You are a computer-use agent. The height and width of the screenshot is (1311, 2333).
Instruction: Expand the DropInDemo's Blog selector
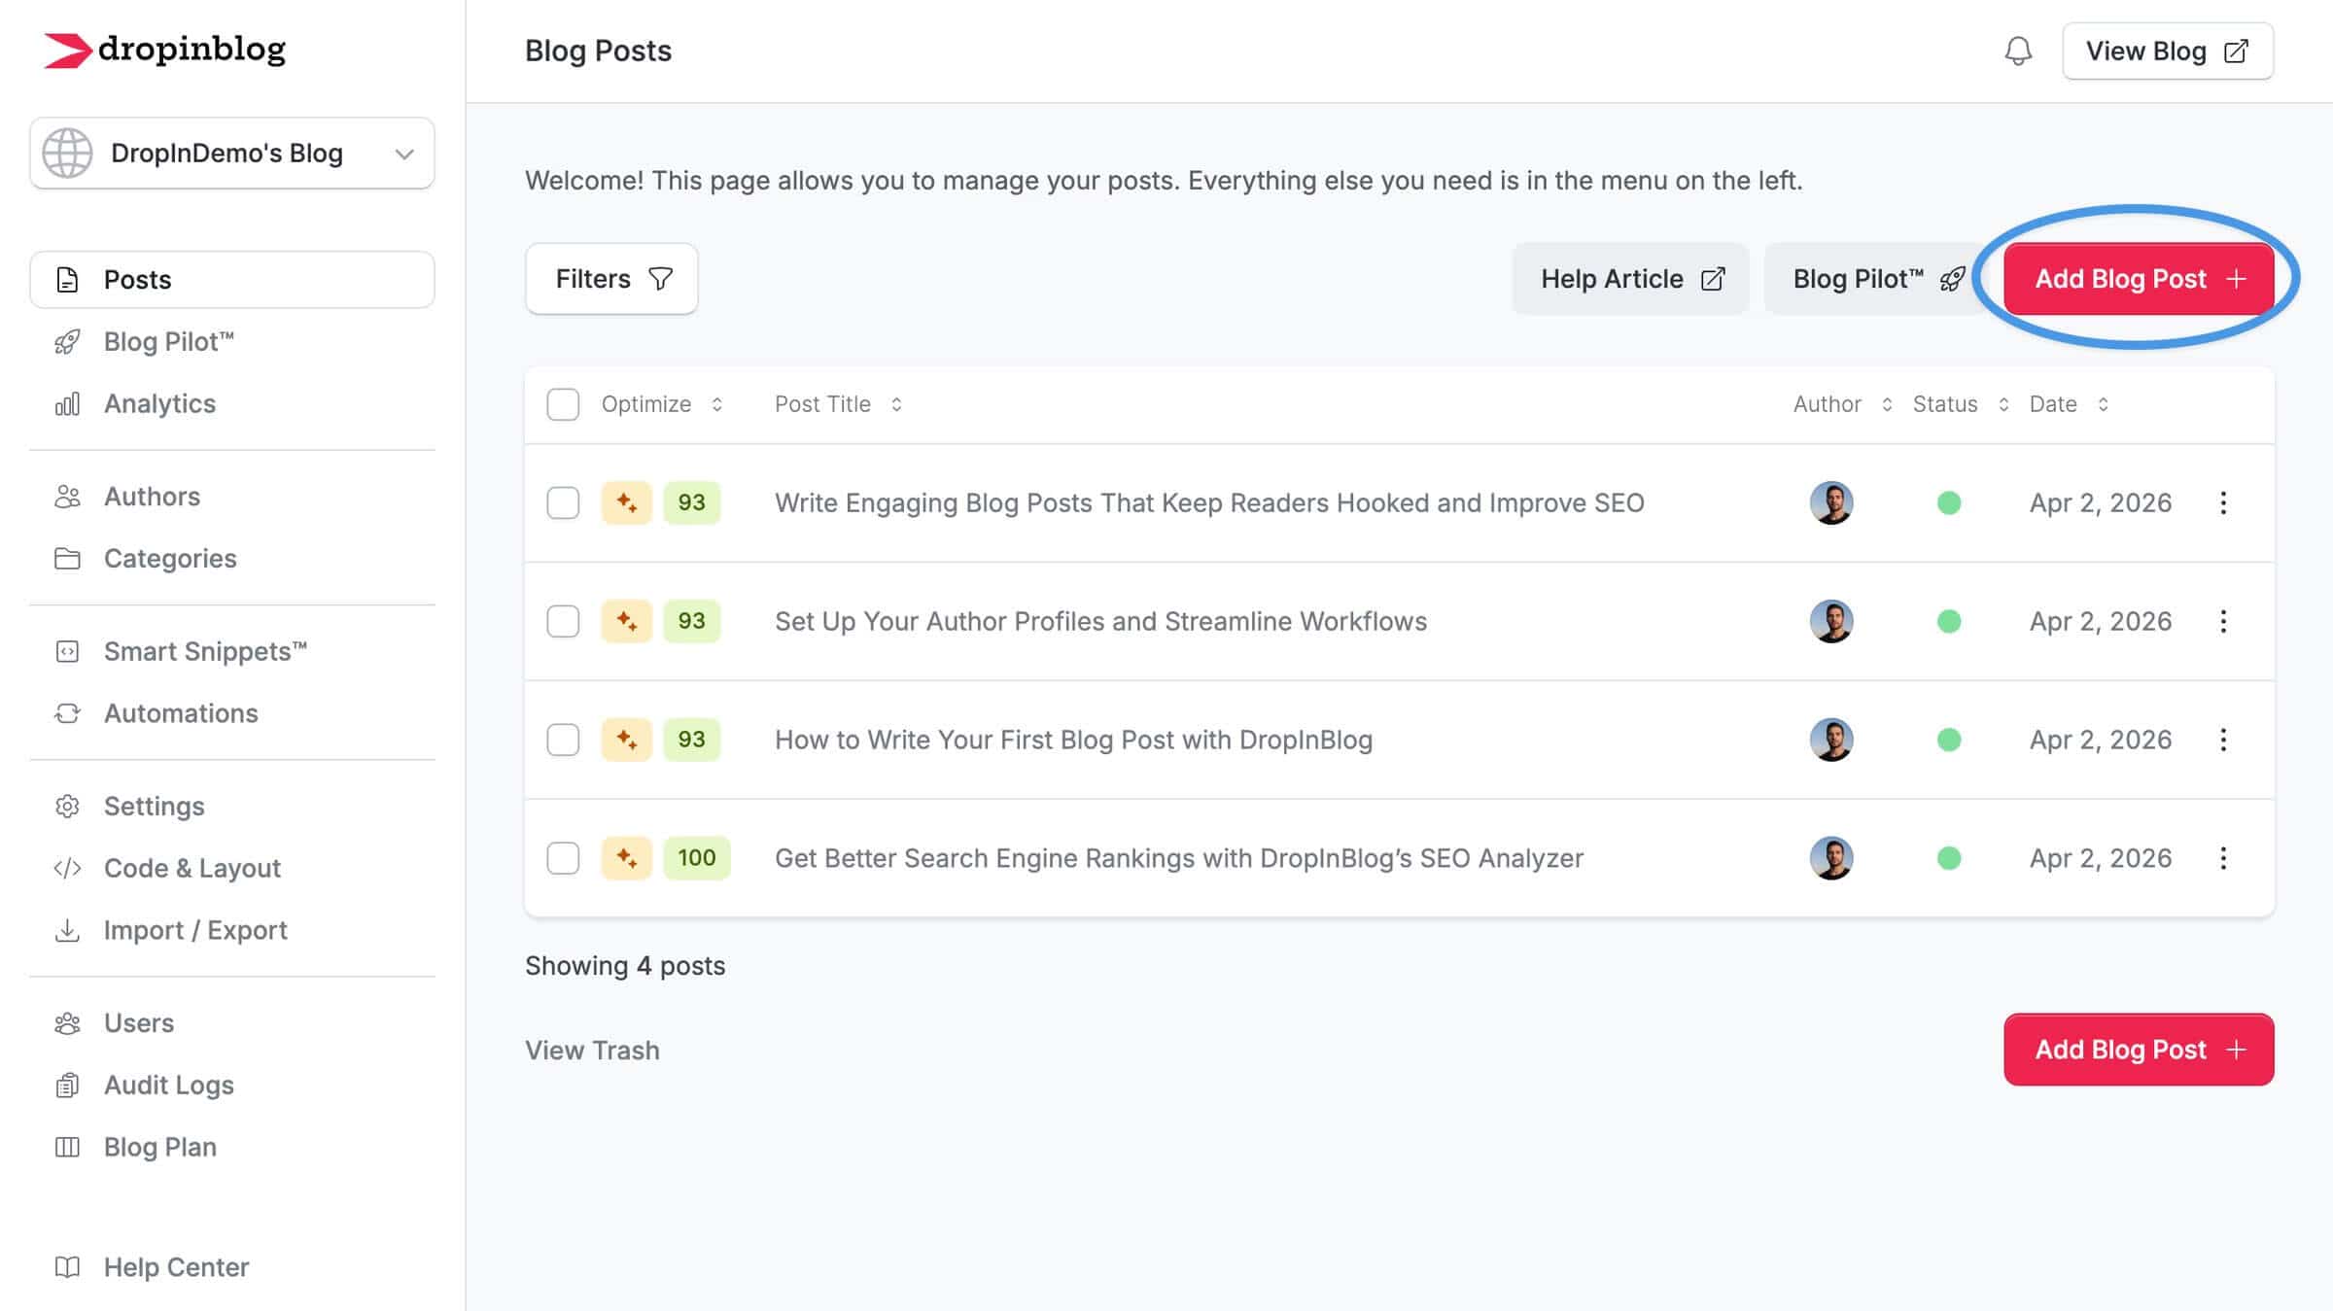click(232, 154)
